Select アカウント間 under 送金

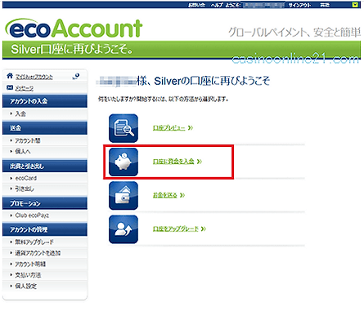[28, 140]
